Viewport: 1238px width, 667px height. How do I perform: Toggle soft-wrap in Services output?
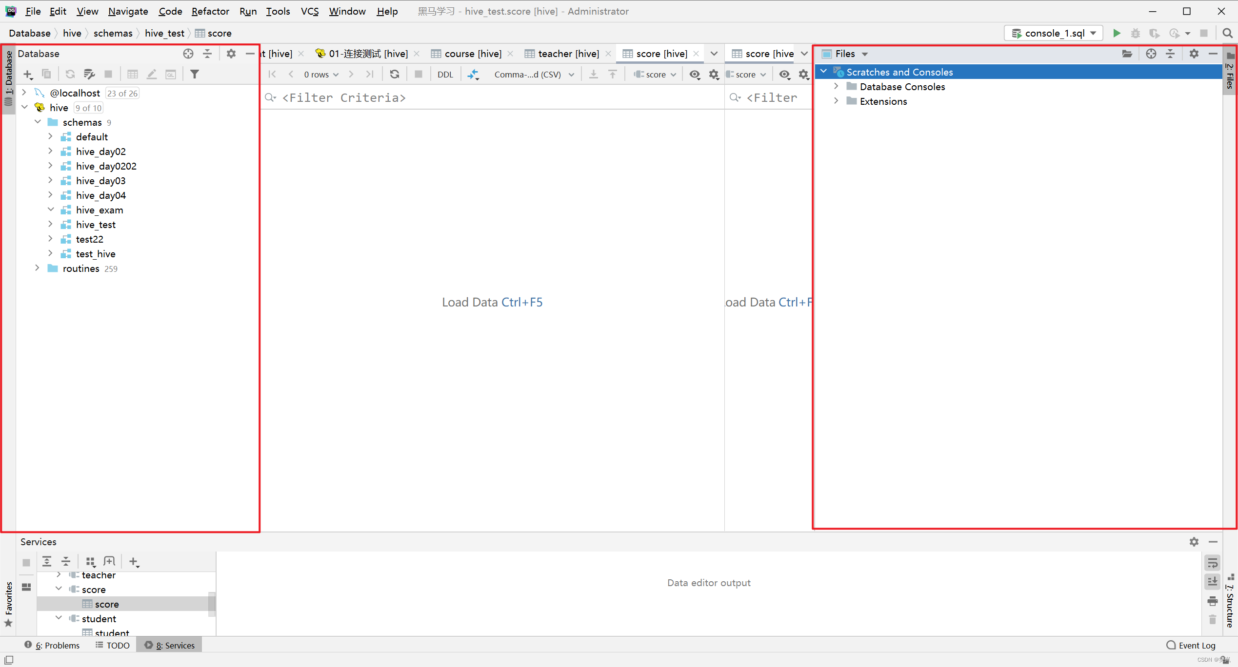[1212, 563]
